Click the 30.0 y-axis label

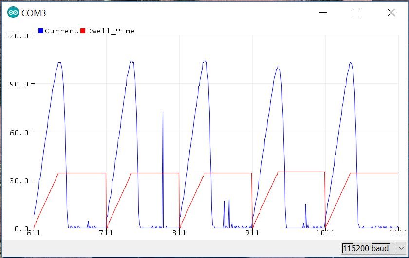click(19, 180)
